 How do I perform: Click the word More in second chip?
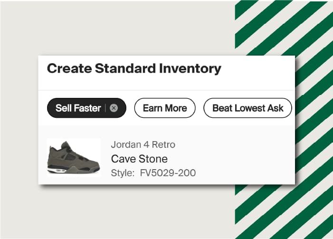pos(176,108)
